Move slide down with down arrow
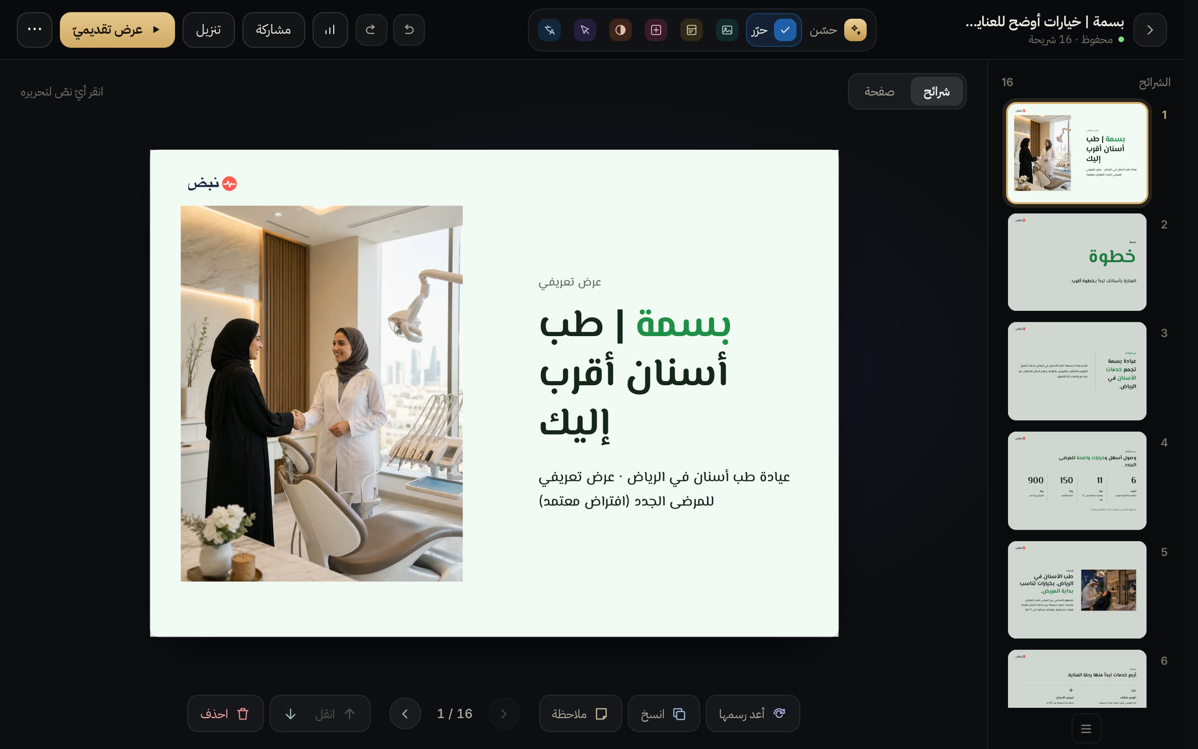1198x749 pixels. 291,714
